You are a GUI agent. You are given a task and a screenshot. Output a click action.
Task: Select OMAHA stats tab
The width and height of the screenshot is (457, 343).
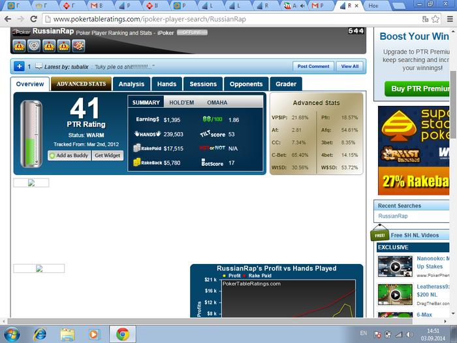point(217,103)
